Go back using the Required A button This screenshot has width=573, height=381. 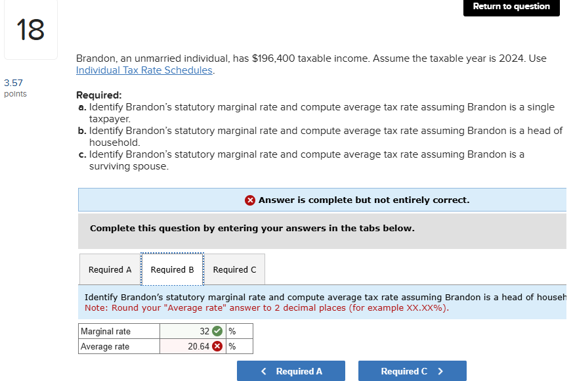[291, 371]
